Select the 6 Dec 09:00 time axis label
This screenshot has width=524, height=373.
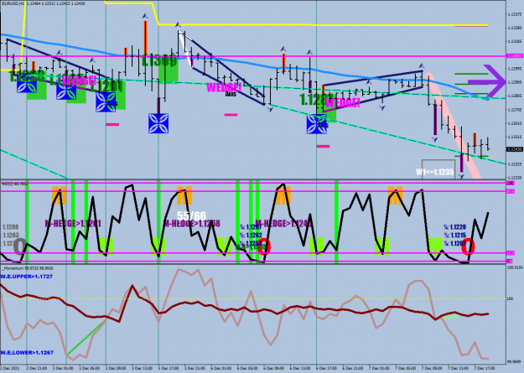tap(273, 368)
